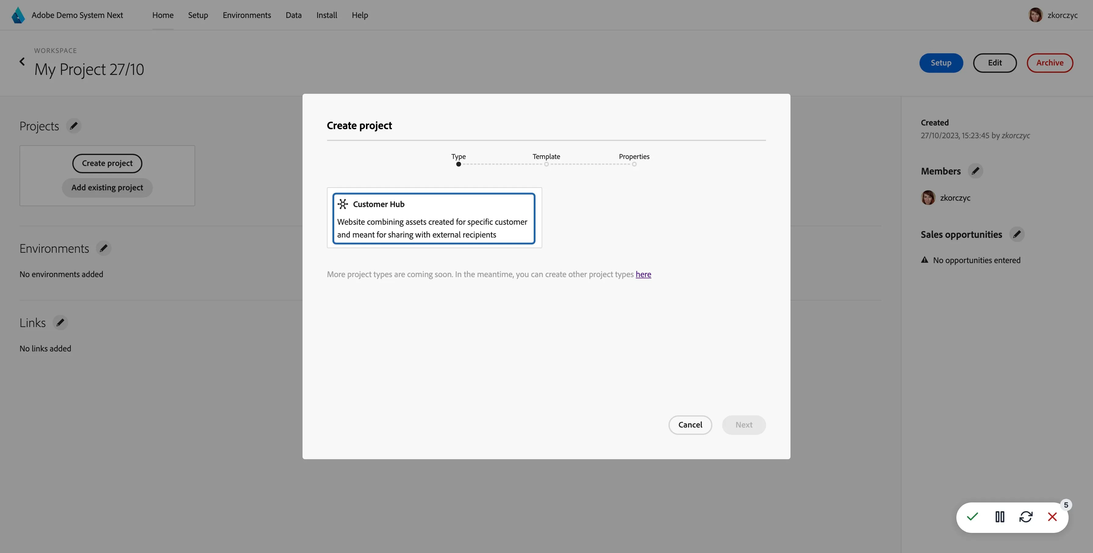The image size is (1093, 553).
Task: Click the Sales opportunities pencil icon
Action: (x=1017, y=234)
